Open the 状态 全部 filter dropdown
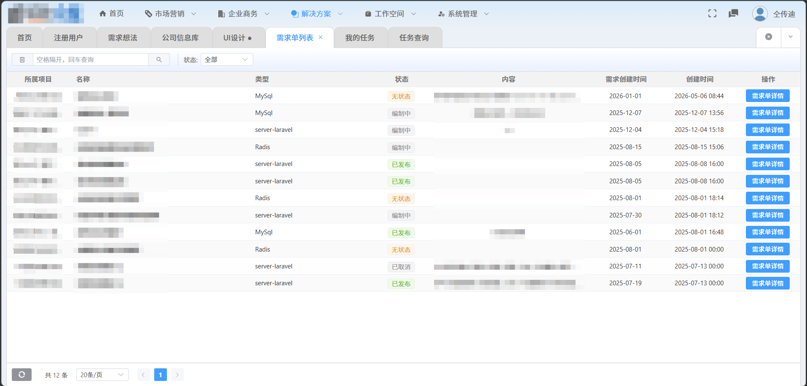This screenshot has width=807, height=386. coord(227,60)
